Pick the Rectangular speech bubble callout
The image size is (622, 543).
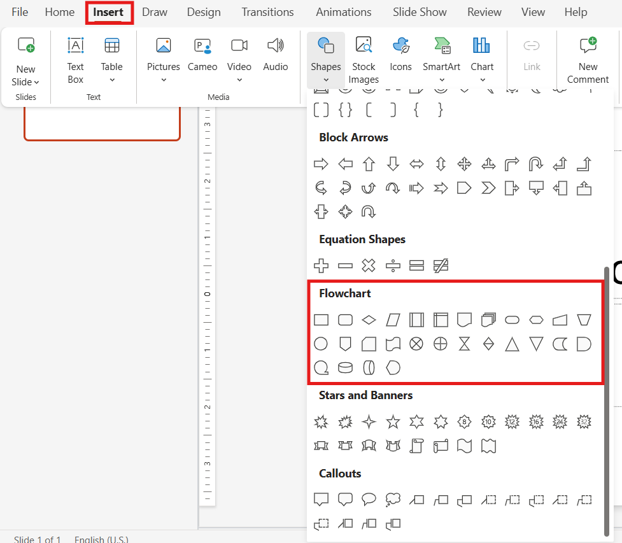[321, 499]
